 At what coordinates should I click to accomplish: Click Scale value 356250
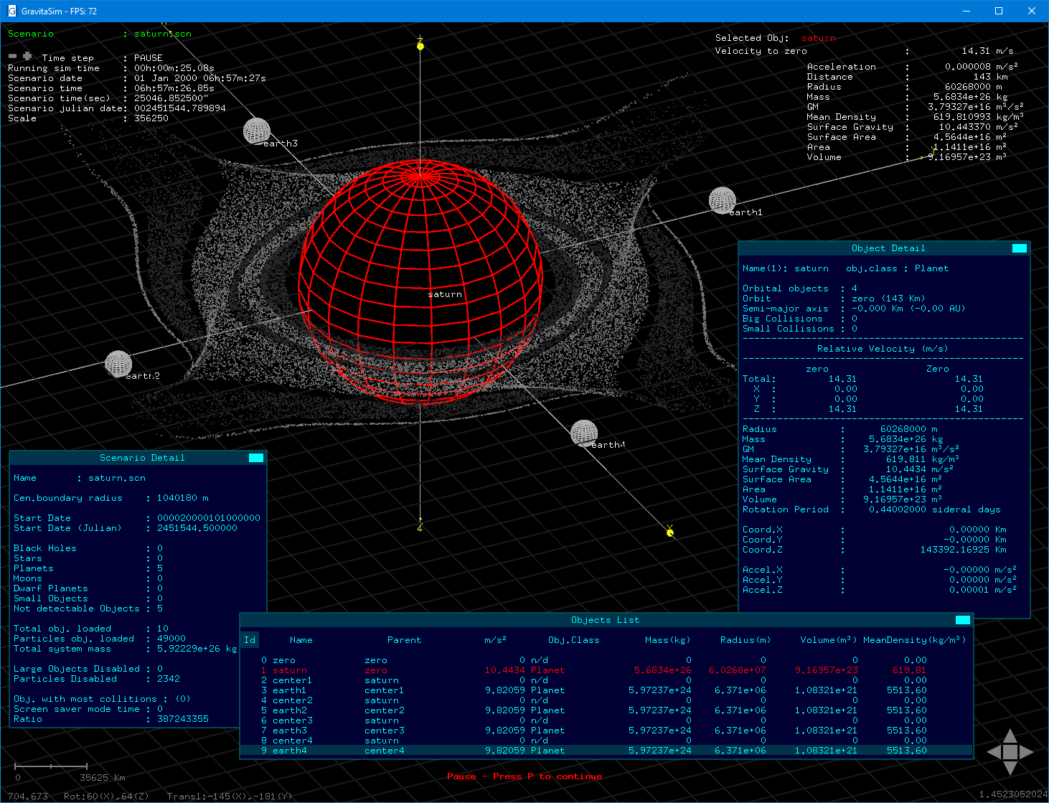click(151, 118)
